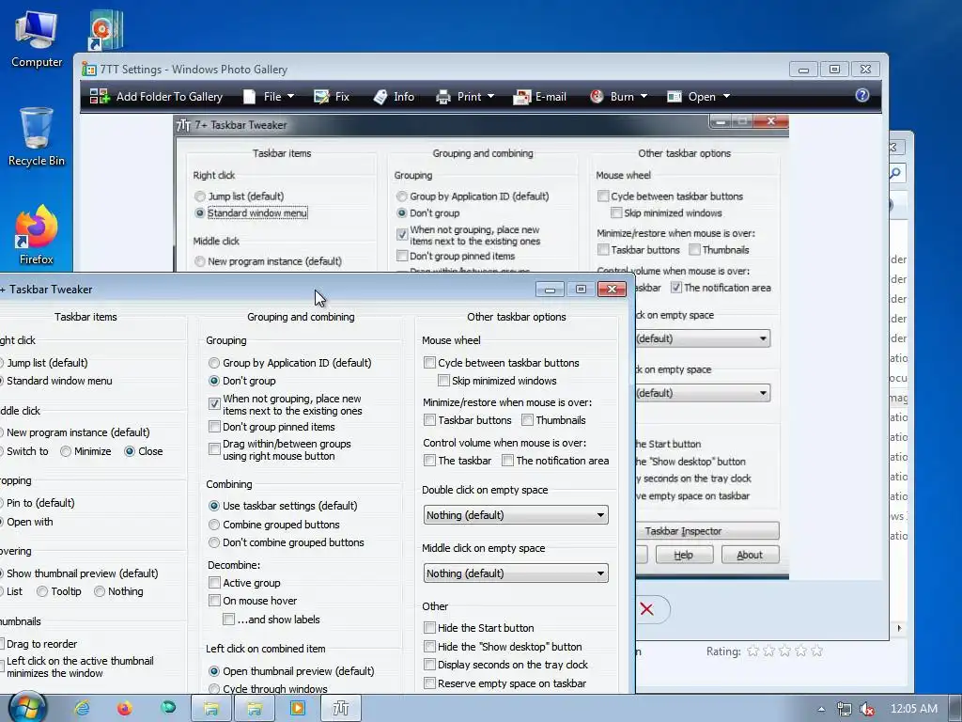Enable Hide the "Show desktop" button
Viewport: 962px width, 722px height.
[429, 647]
